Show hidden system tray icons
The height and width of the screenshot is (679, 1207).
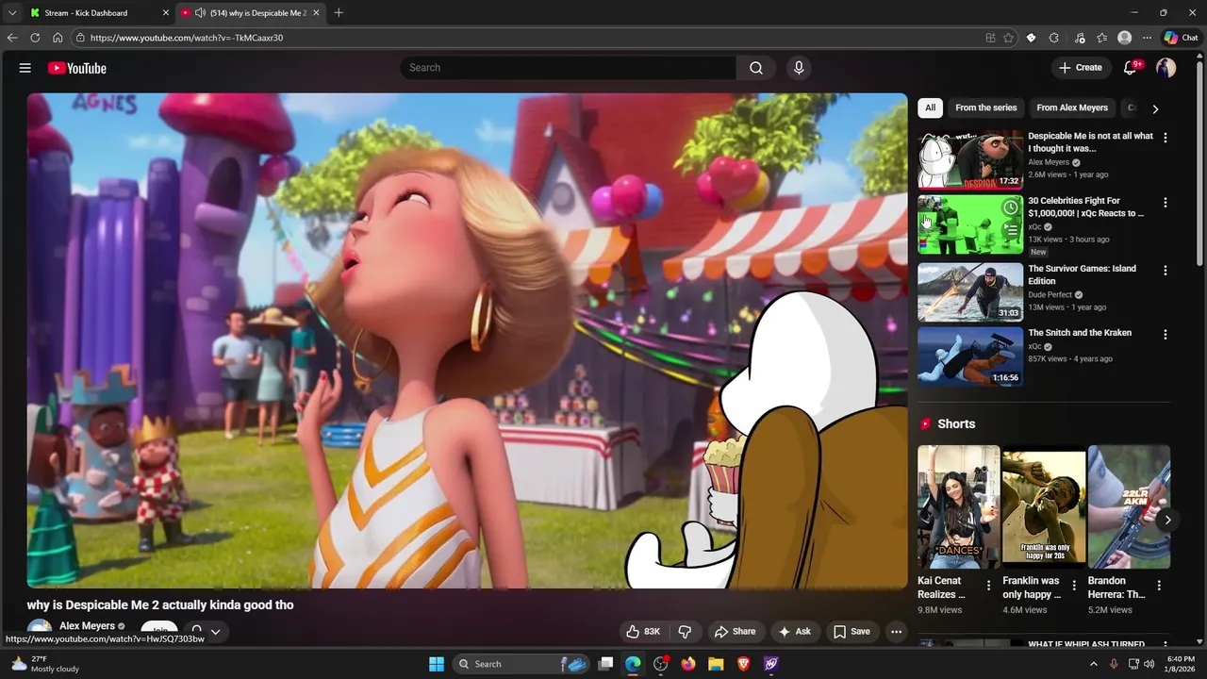click(x=1094, y=664)
